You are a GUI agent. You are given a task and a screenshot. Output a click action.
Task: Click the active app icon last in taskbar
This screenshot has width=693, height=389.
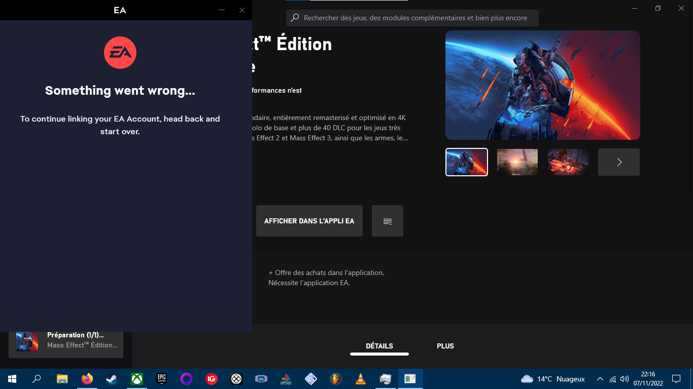(x=410, y=379)
